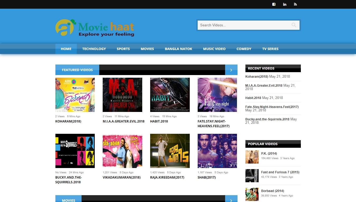This screenshot has width=356, height=202.
Task: Click the FATE.STAY.NIGHT-HEAVENS.FEEL(2017) featured title
Action: (x=213, y=124)
